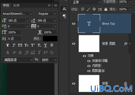The image size is (135, 95).
Task: Open the text 颜色 color swatch
Action: click(50, 39)
